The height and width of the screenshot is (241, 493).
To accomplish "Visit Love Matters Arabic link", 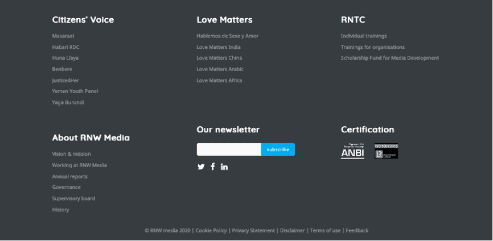I will point(220,69).
